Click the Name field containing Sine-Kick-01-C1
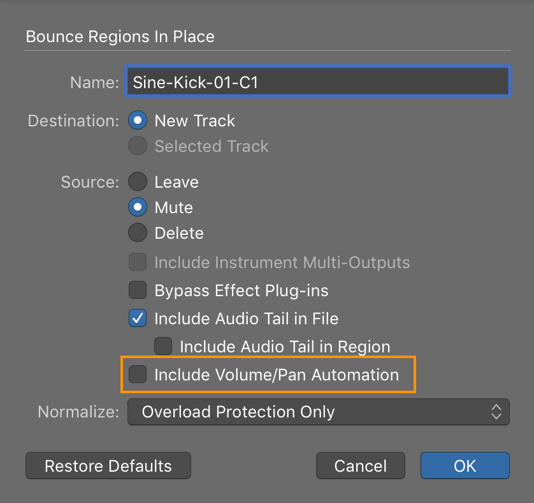Screen dimensions: 534x503 point(318,82)
